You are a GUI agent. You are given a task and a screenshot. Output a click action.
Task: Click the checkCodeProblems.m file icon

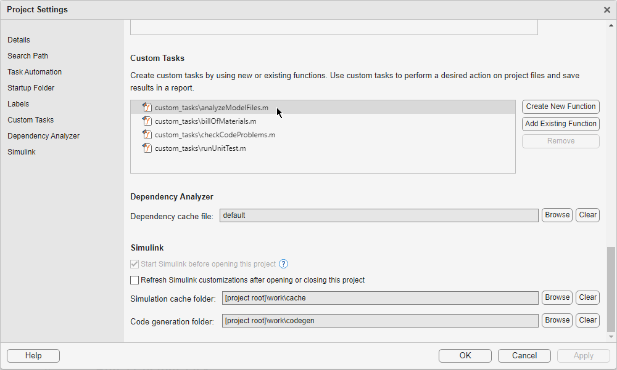tap(147, 135)
